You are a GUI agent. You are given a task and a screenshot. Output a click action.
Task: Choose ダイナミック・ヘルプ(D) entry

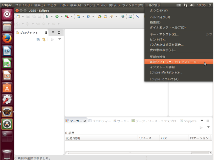(x=179, y=28)
